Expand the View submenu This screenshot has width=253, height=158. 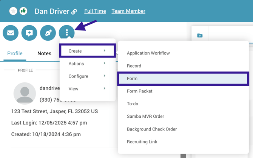pos(87,89)
